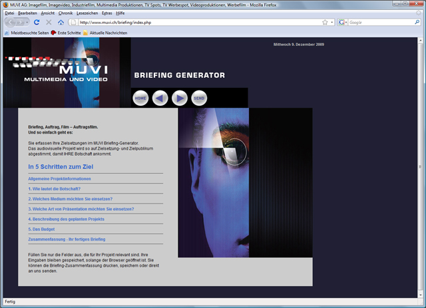Go to previous step with left arrow
This screenshot has height=308, width=426.
coord(160,98)
